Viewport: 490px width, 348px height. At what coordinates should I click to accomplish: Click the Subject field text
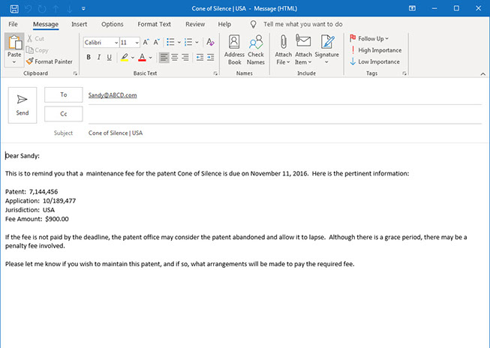coord(116,133)
